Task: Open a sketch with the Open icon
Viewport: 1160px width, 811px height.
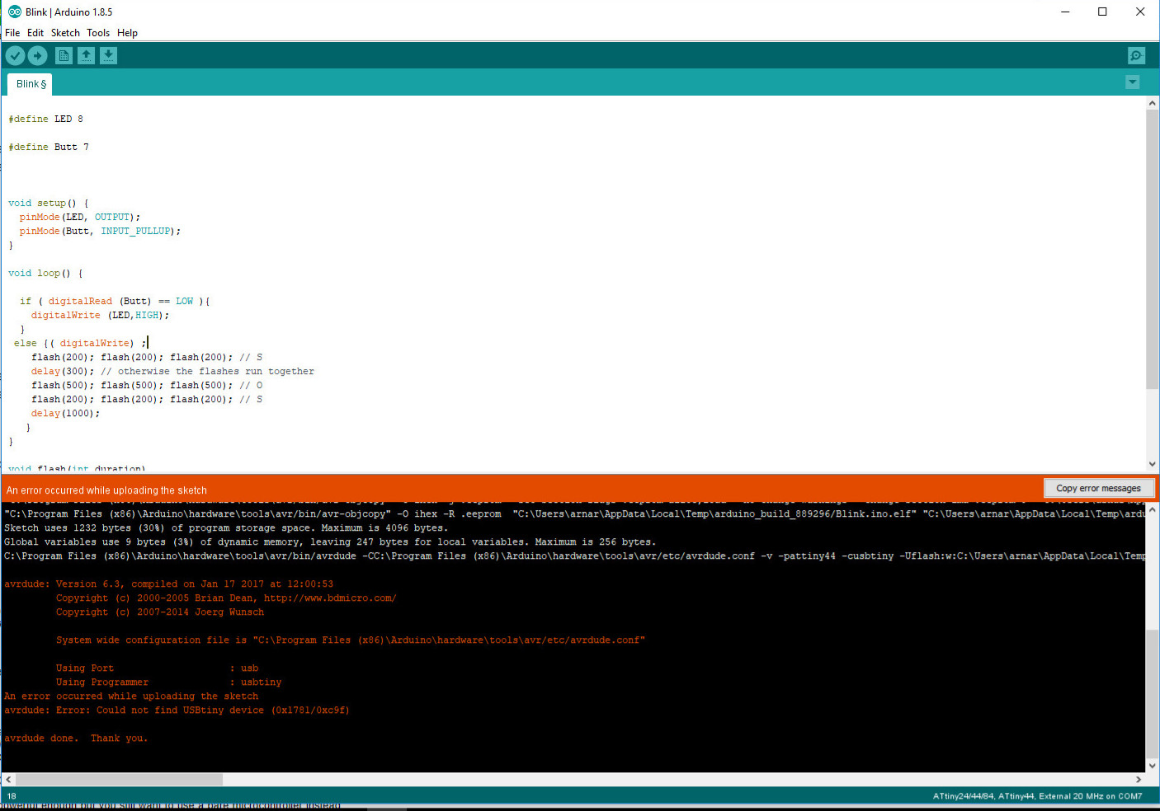Action: click(86, 55)
